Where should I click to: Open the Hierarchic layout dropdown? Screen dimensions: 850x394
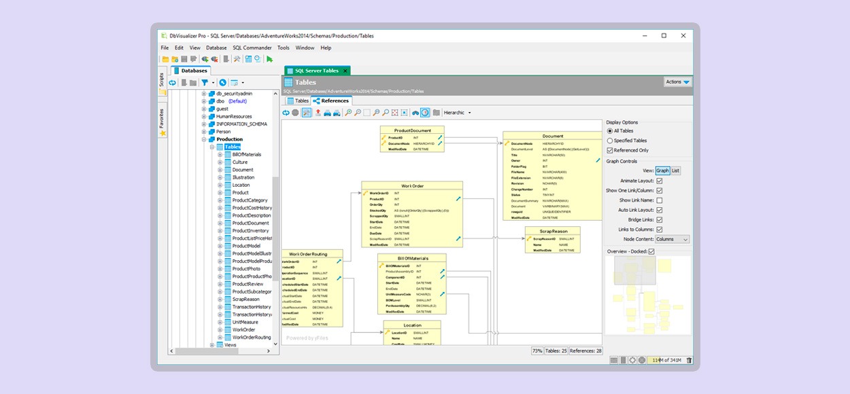click(x=457, y=113)
